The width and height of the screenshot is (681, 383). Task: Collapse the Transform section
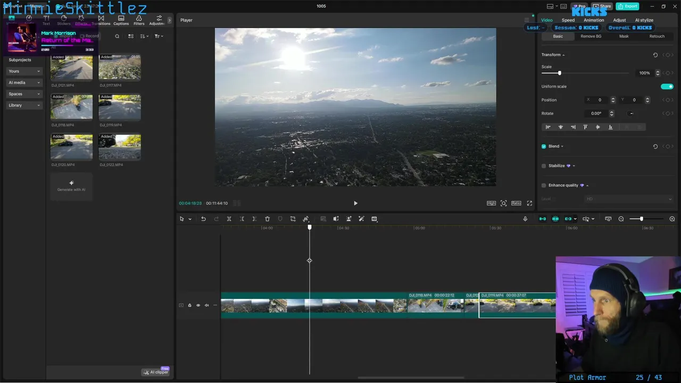click(563, 55)
